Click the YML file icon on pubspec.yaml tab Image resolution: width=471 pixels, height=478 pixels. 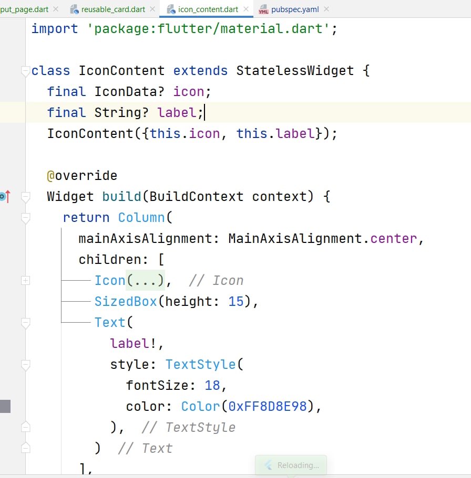[x=263, y=9]
